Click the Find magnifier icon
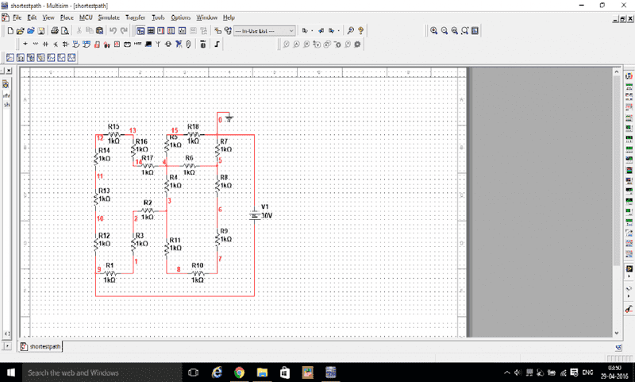635x382 pixels. (x=350, y=30)
